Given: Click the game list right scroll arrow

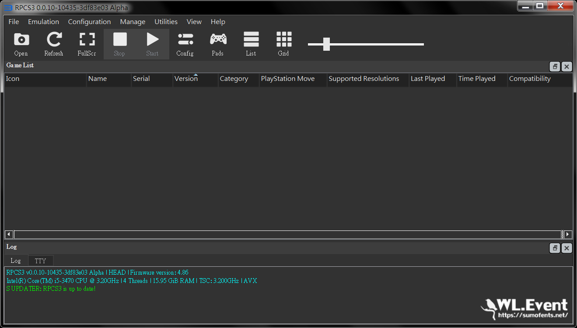Looking at the screenshot, I should (x=568, y=234).
